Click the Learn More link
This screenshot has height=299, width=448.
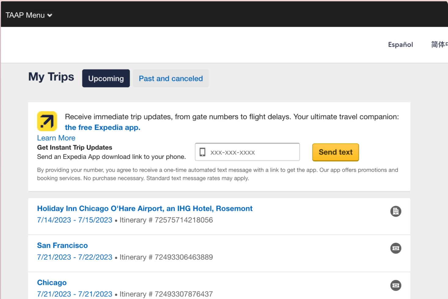[x=56, y=138]
